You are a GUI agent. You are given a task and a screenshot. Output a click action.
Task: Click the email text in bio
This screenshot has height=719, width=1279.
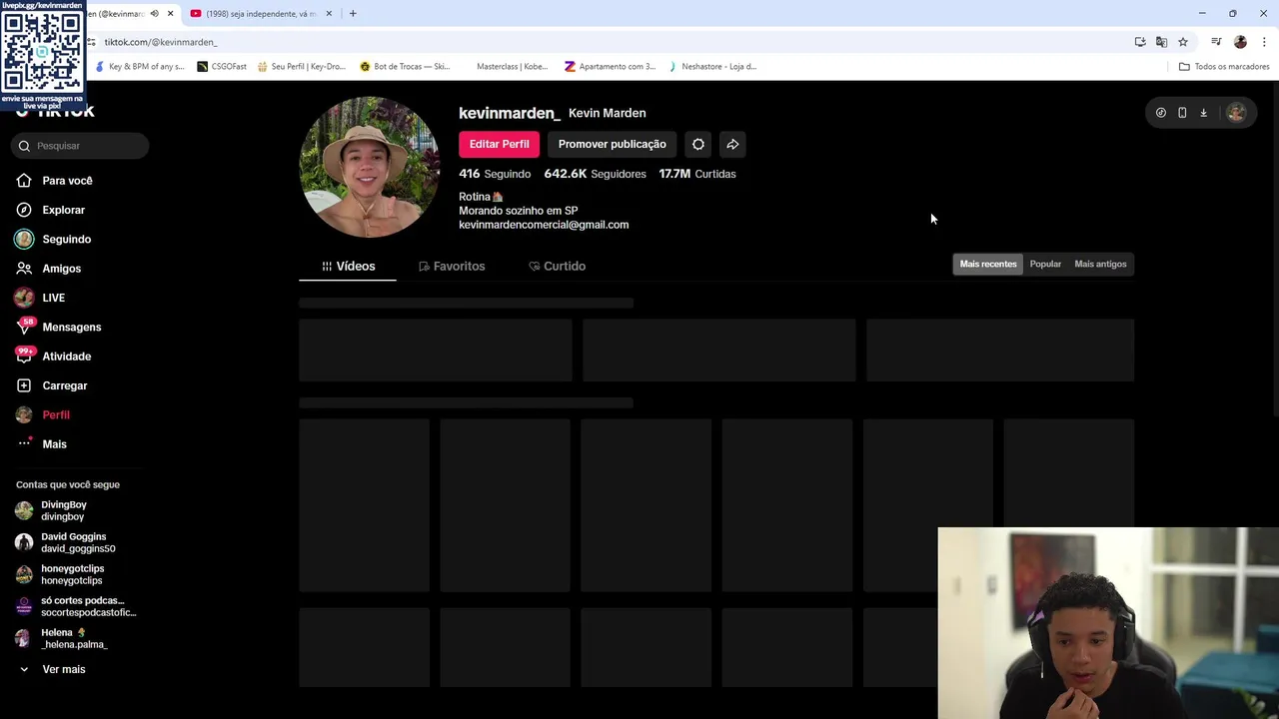(544, 225)
